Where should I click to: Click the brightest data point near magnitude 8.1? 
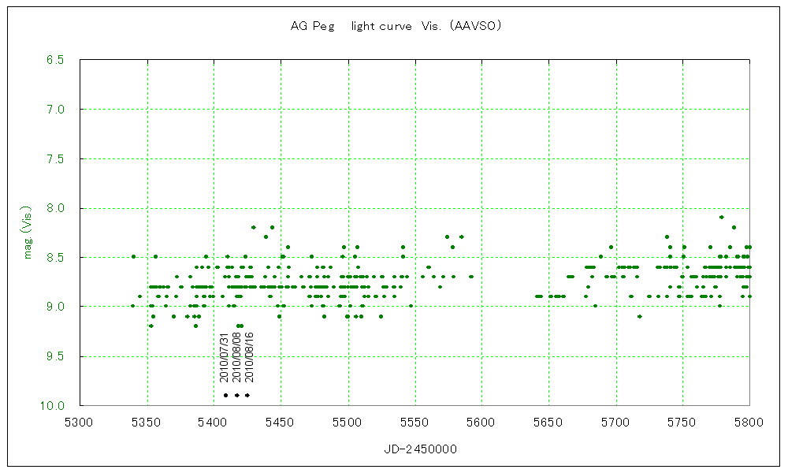click(x=721, y=217)
